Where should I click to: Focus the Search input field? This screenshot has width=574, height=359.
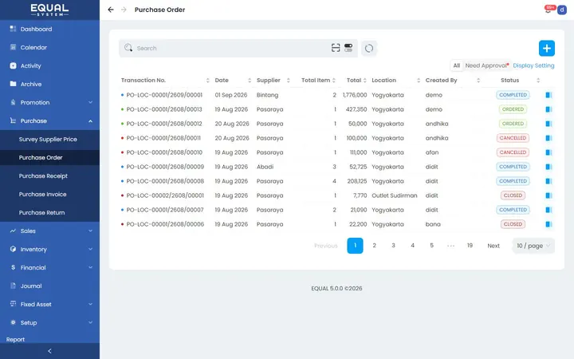click(x=230, y=48)
